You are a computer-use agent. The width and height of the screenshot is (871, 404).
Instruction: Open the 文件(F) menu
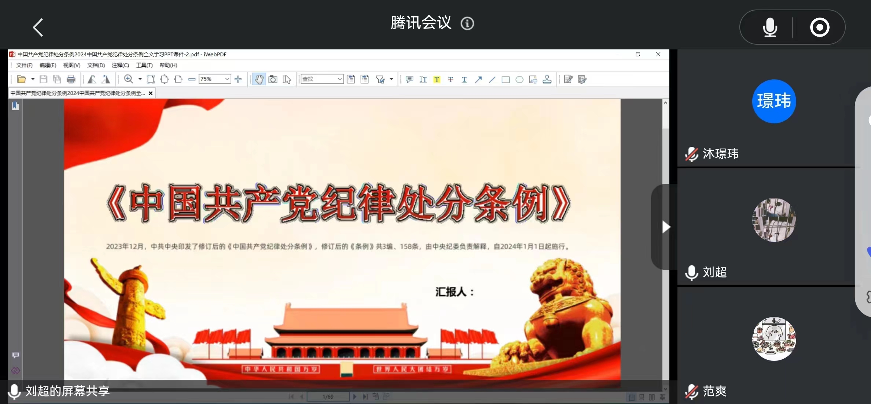24,65
